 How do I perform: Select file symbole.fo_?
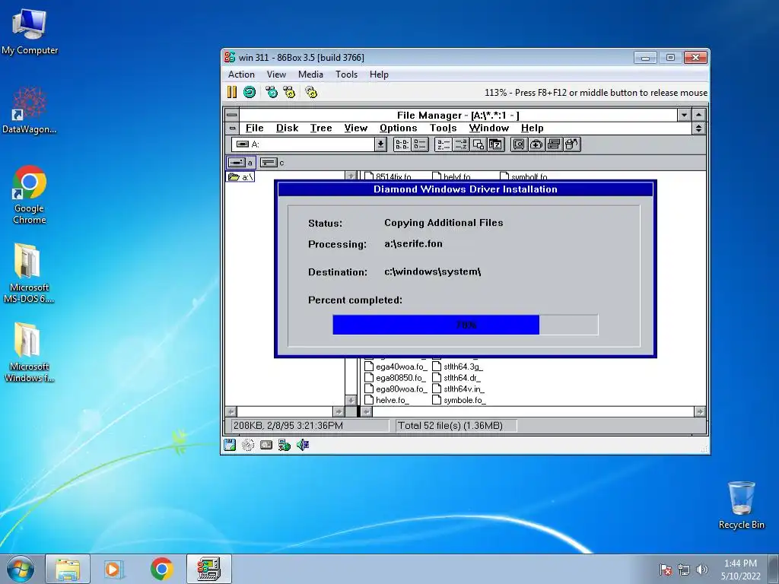click(x=459, y=400)
